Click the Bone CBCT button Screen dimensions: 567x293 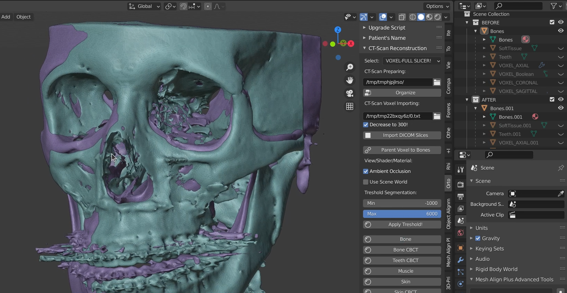402,250
